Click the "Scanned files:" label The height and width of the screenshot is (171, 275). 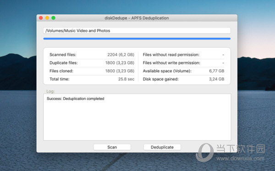[63, 55]
